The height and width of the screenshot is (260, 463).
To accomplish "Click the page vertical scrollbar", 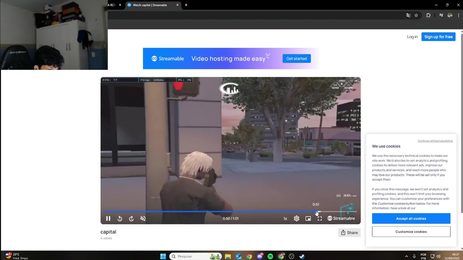I will (x=461, y=123).
